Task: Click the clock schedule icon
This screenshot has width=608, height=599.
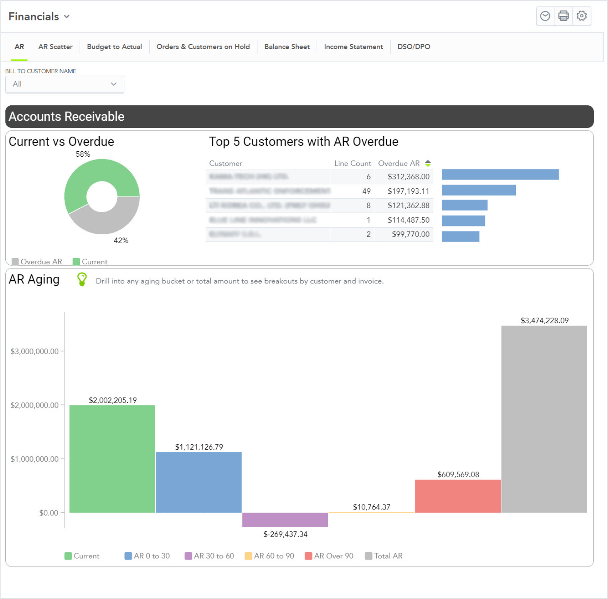Action: pyautogui.click(x=545, y=16)
